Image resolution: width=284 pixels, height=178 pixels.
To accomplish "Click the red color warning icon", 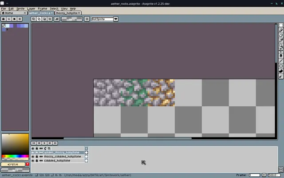I will [28, 164].
